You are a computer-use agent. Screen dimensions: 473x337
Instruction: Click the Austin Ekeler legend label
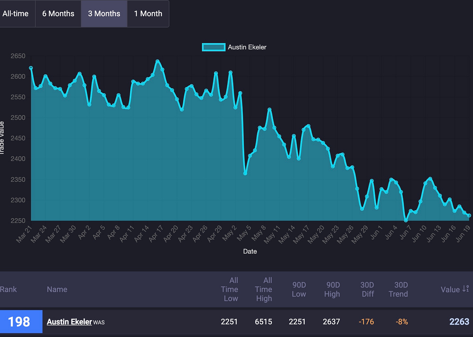click(247, 47)
